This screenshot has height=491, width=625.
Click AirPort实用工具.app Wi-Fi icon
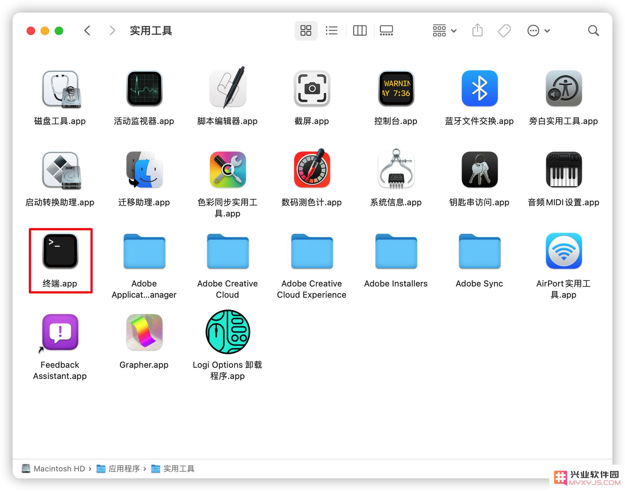[564, 251]
